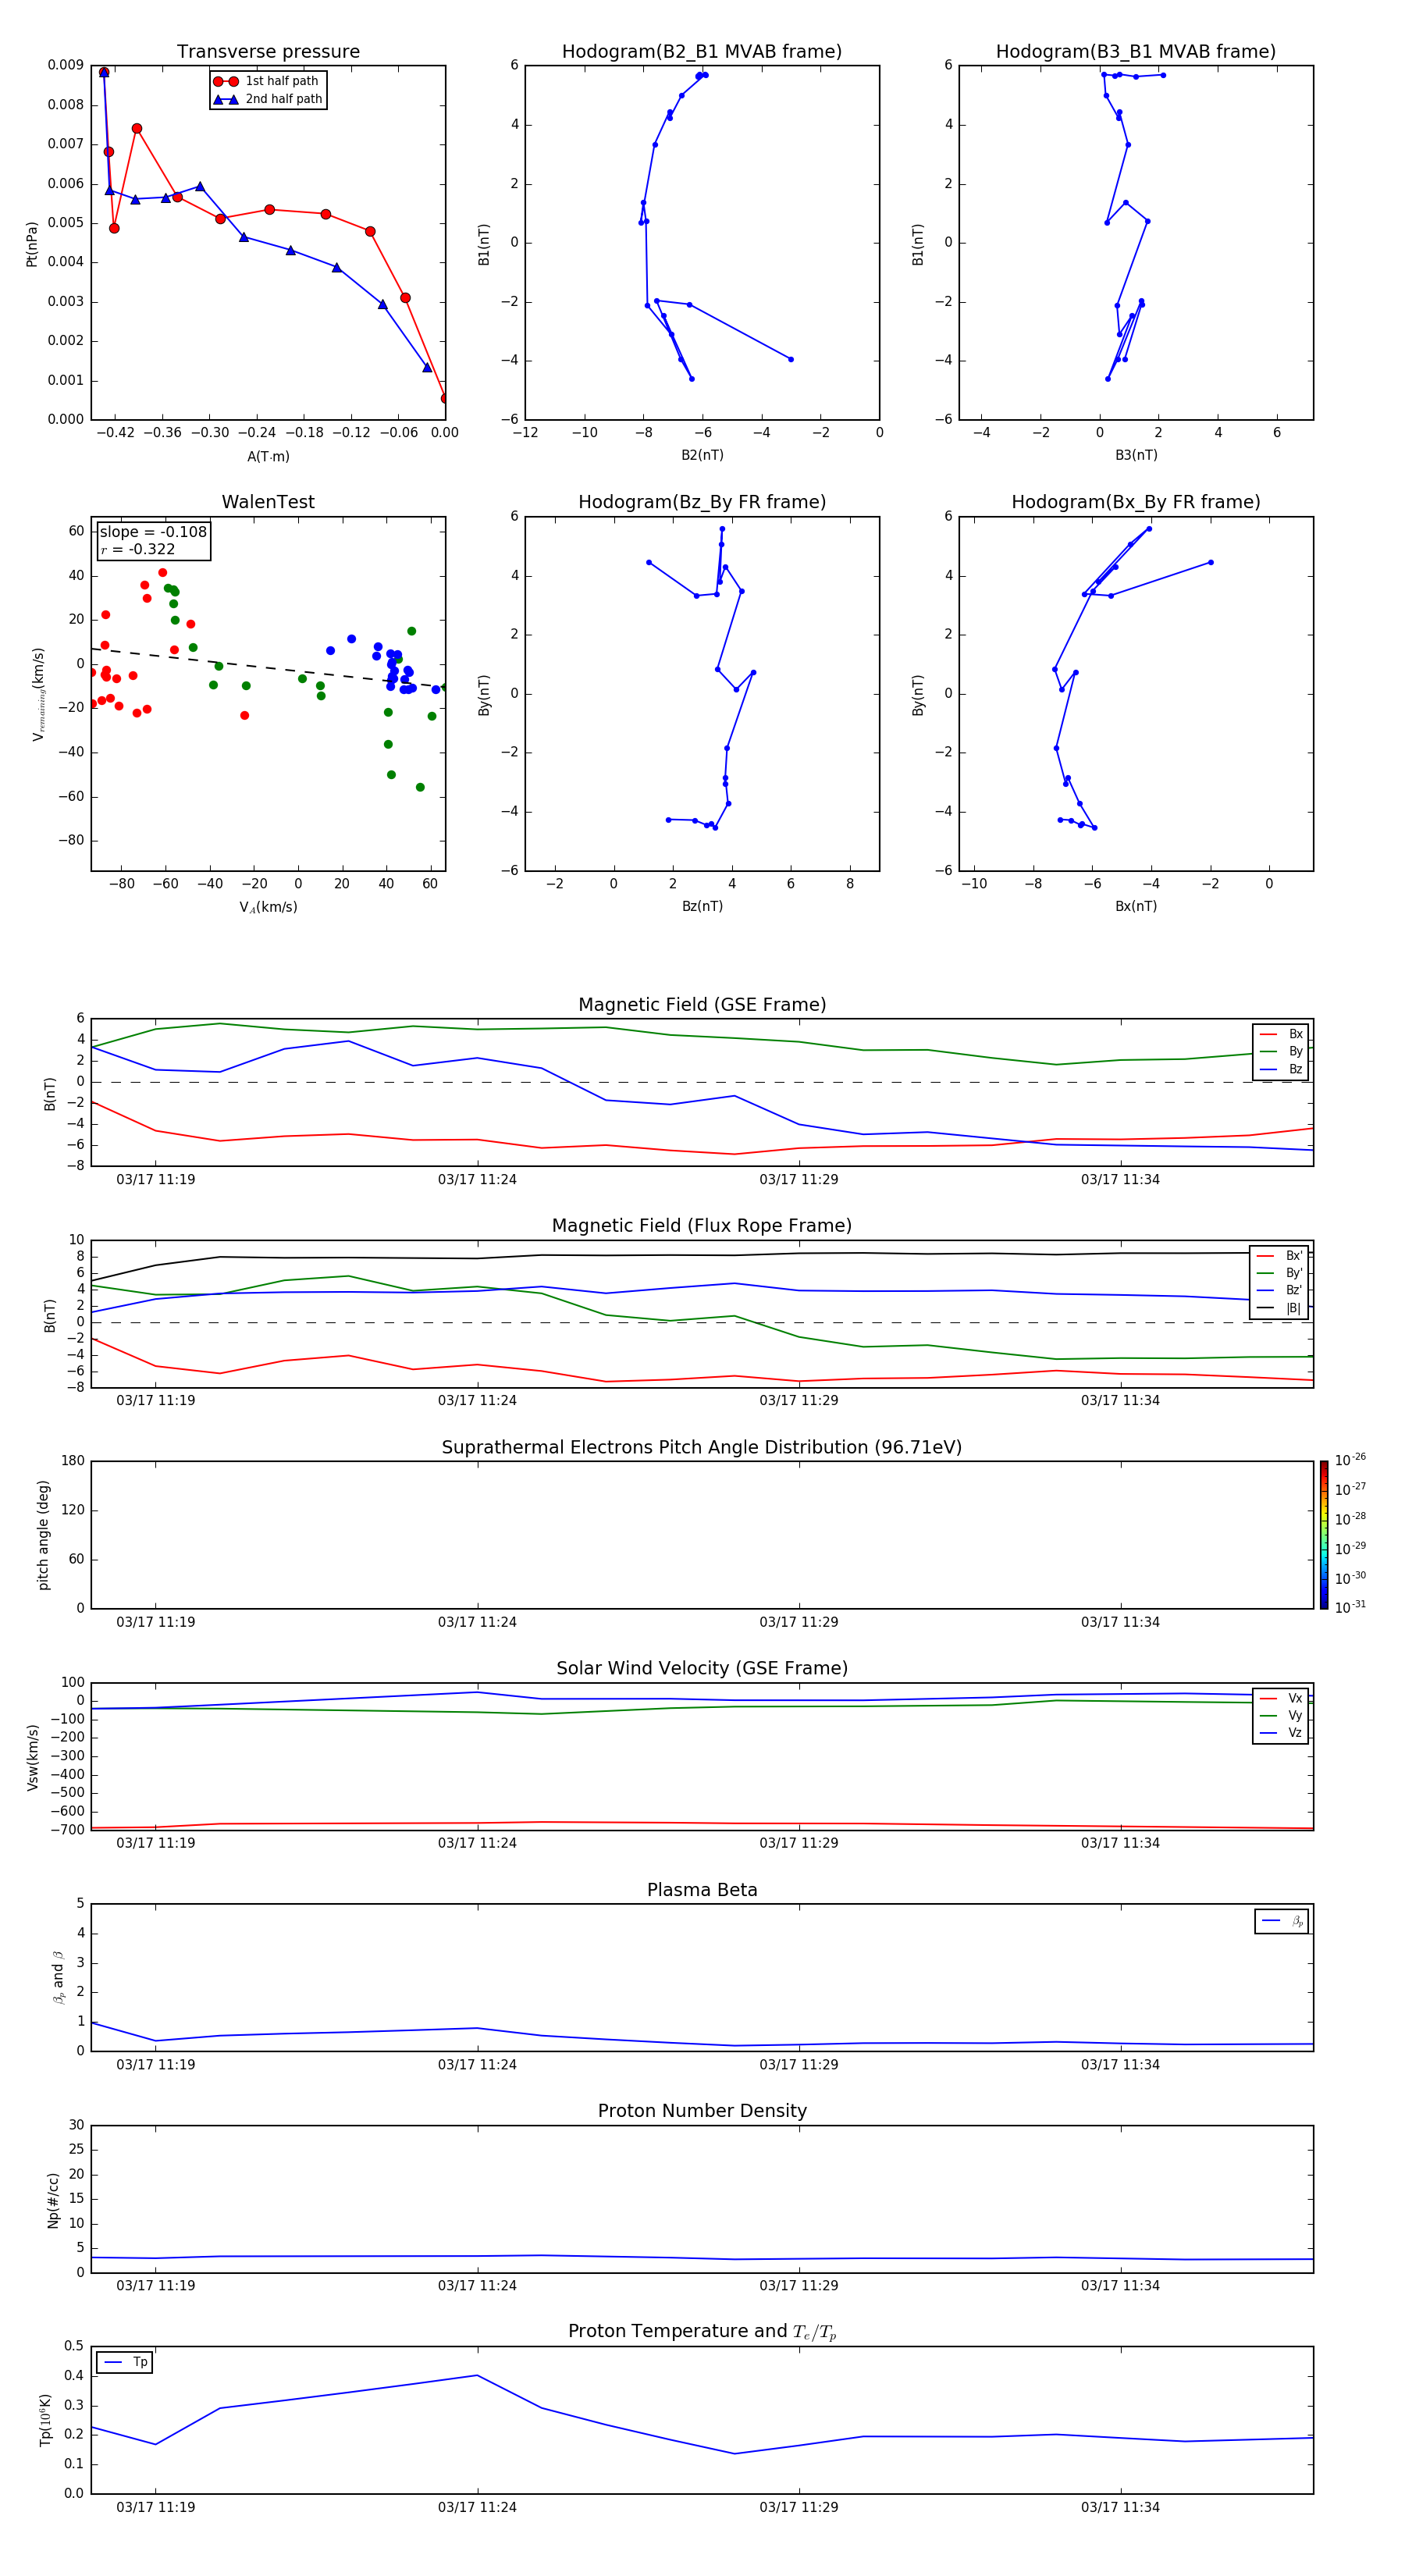Click the 'Bz' legend entry in GSE magnetic field plot
The width and height of the screenshot is (1405, 2576).
pyautogui.click(x=1281, y=1069)
